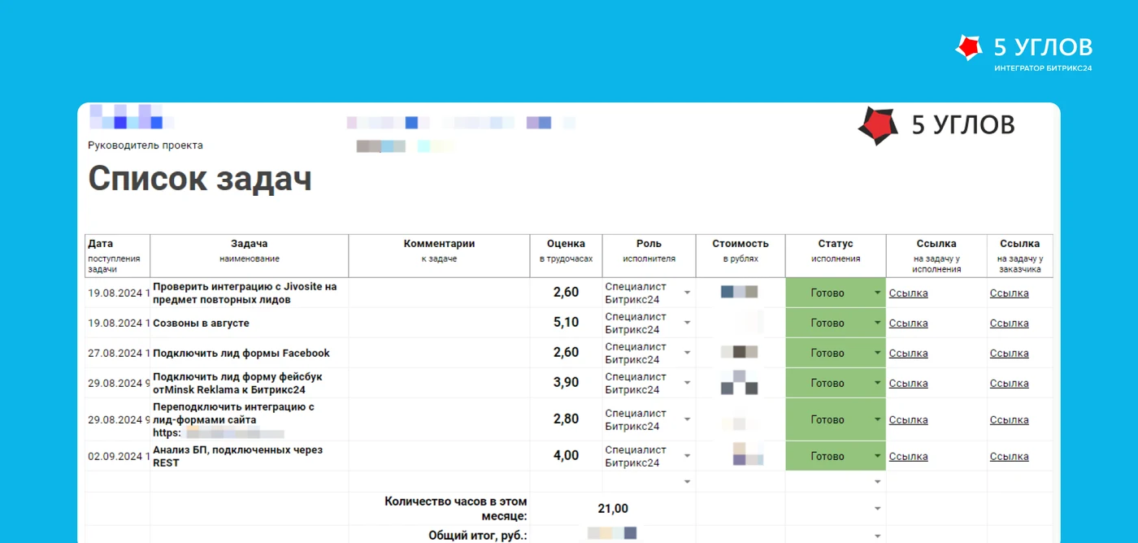This screenshot has height=543, width=1138.
Task: Select cell Анализ БП, подключенных через REST
Action: (250, 457)
